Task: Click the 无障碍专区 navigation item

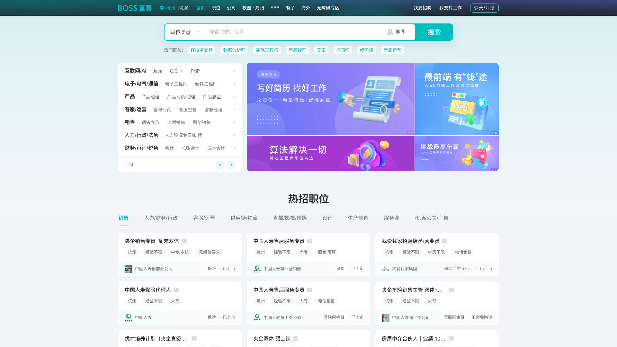Action: (328, 8)
